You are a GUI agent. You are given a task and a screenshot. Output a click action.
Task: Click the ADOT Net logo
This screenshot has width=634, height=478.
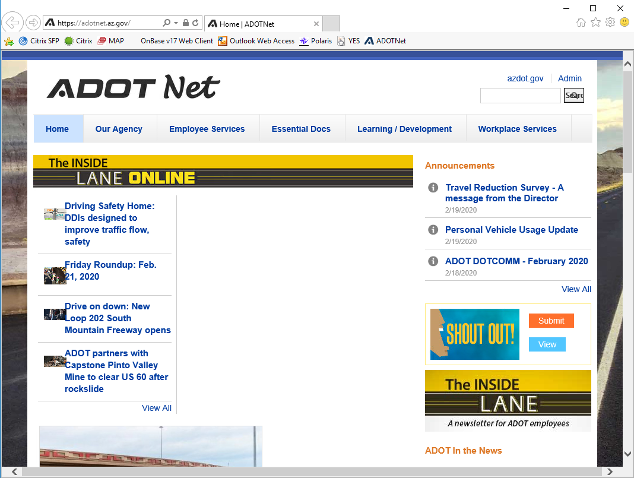click(x=134, y=87)
